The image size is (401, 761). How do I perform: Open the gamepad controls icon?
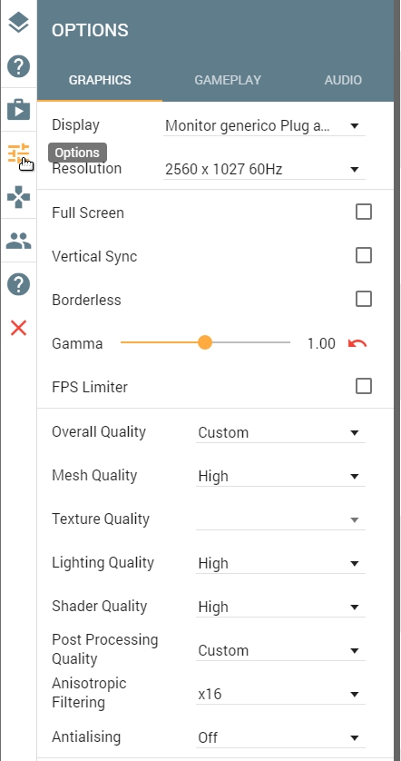18,197
